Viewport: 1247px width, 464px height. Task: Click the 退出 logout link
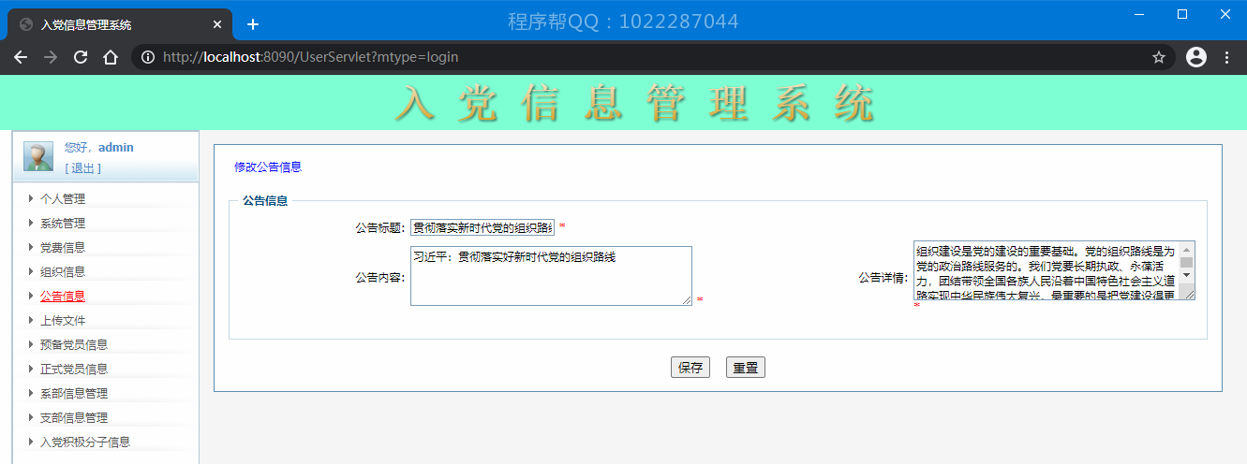(83, 168)
